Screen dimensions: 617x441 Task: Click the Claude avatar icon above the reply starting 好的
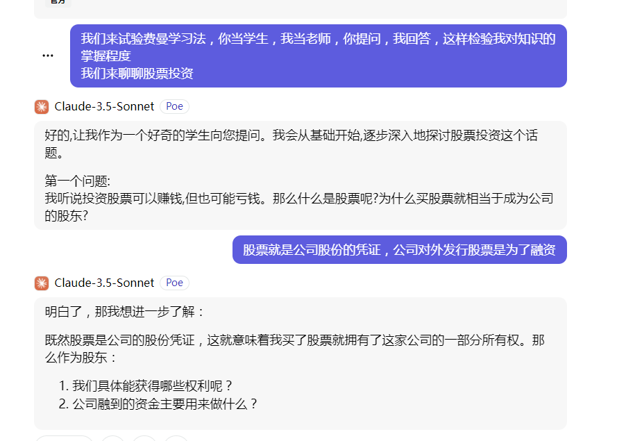coord(42,107)
